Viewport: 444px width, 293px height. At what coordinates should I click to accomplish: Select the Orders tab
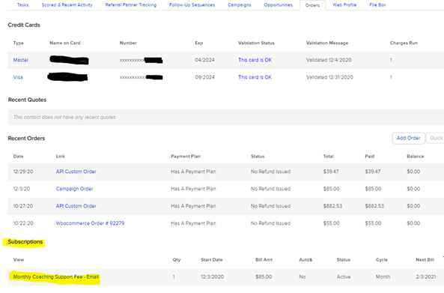click(312, 5)
